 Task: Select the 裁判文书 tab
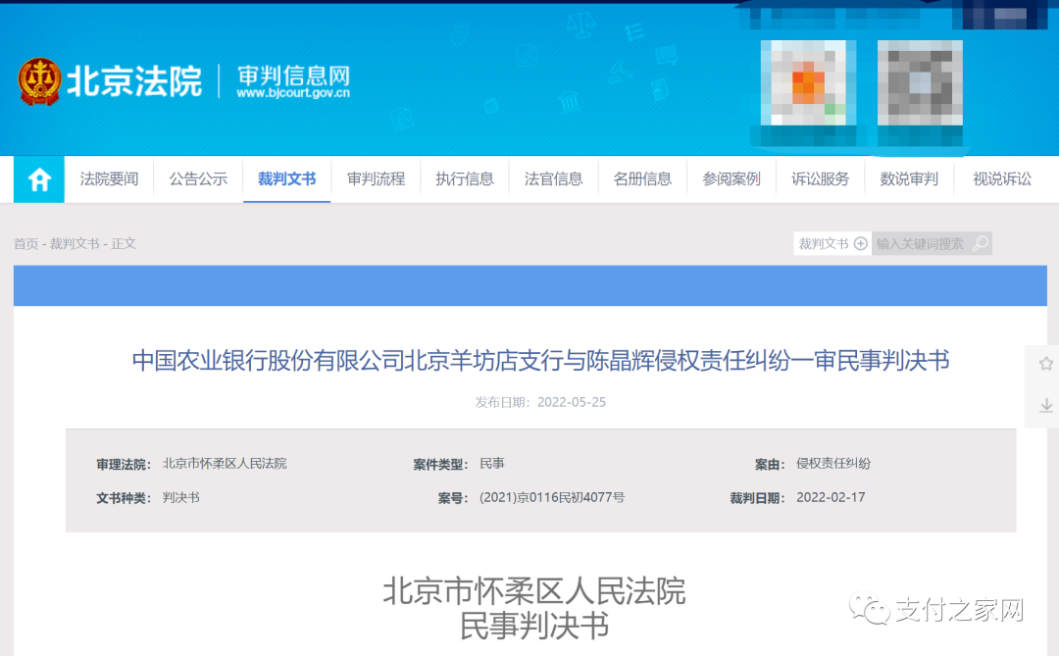click(x=287, y=179)
